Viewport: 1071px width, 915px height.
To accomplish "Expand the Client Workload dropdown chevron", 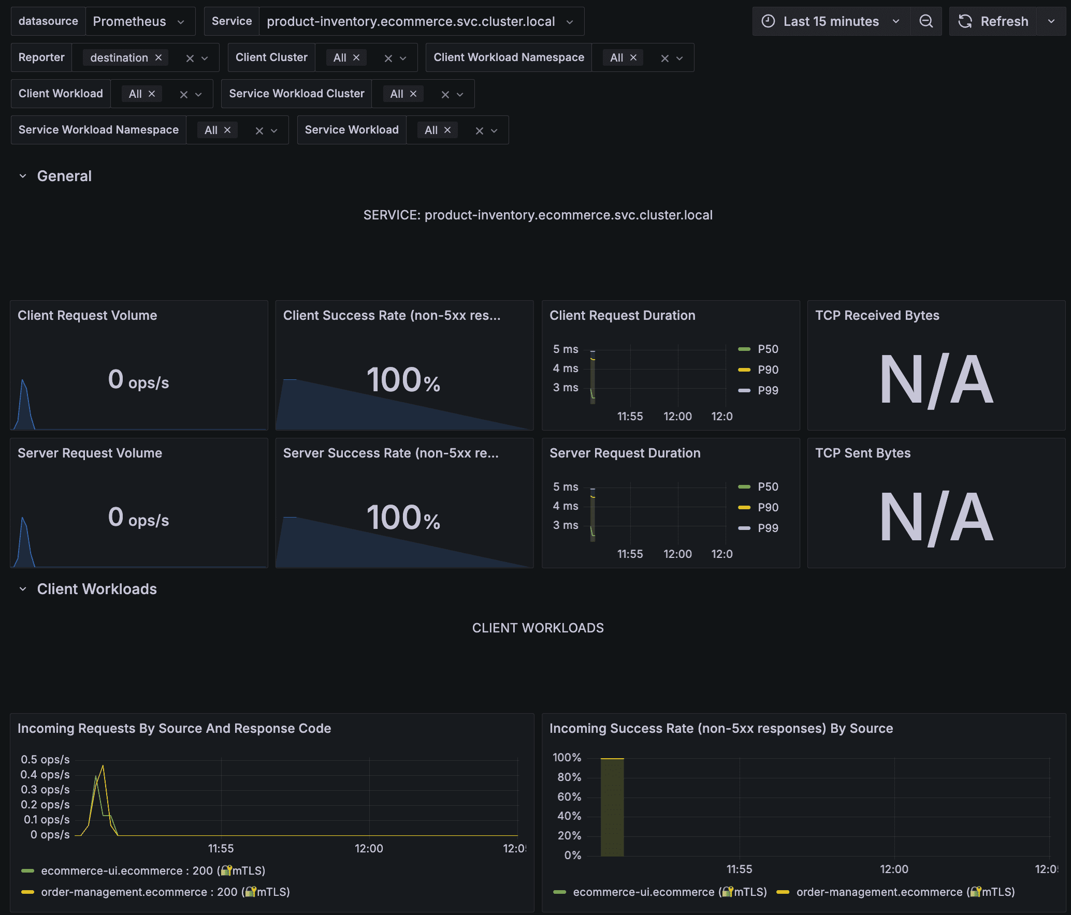I will tap(199, 94).
